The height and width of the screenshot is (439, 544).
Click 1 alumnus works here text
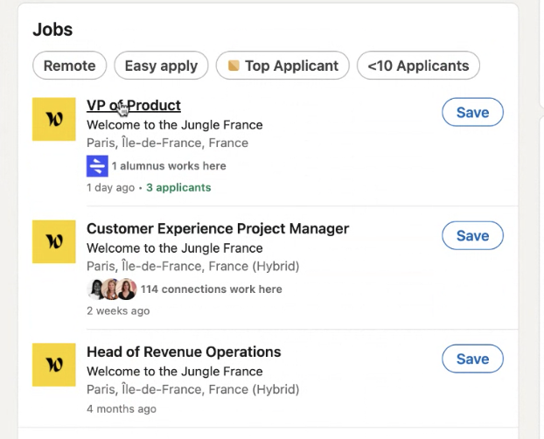169,165
